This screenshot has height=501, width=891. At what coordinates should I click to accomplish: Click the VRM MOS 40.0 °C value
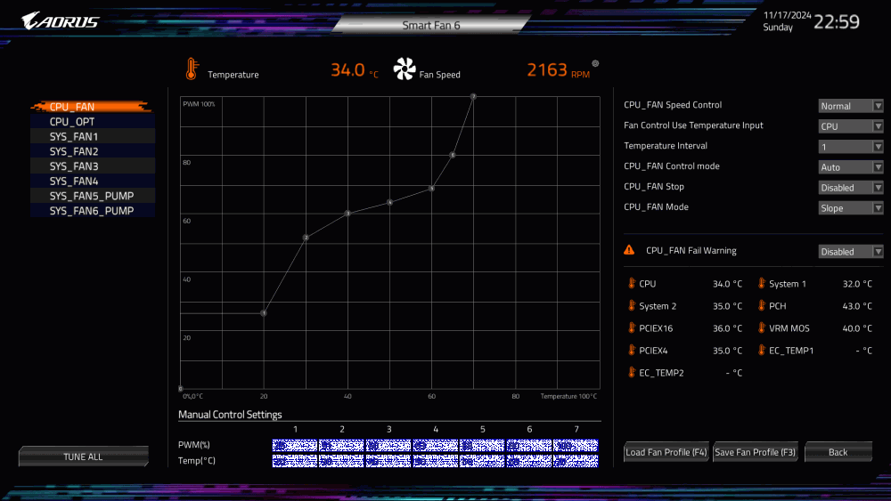click(x=857, y=328)
